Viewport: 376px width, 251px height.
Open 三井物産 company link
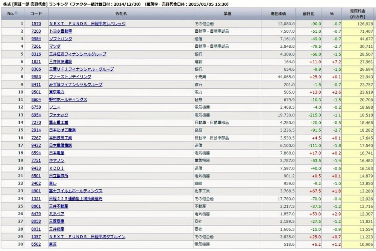[57, 229]
